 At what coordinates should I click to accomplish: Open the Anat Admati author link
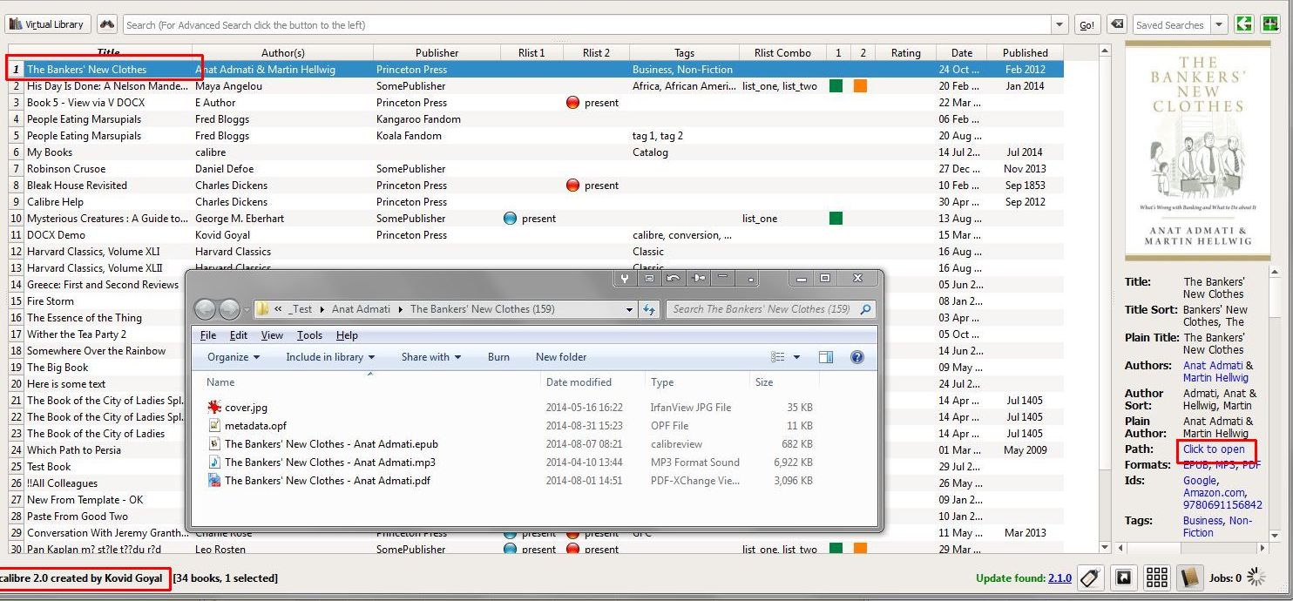tap(1213, 366)
